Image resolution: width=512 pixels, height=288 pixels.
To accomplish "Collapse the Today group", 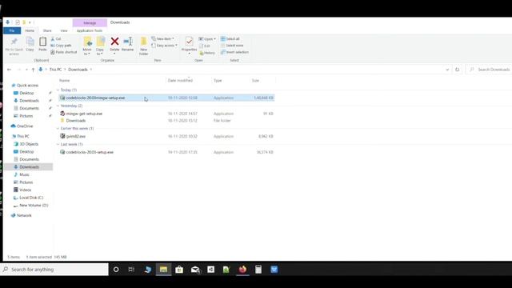I will coord(58,90).
